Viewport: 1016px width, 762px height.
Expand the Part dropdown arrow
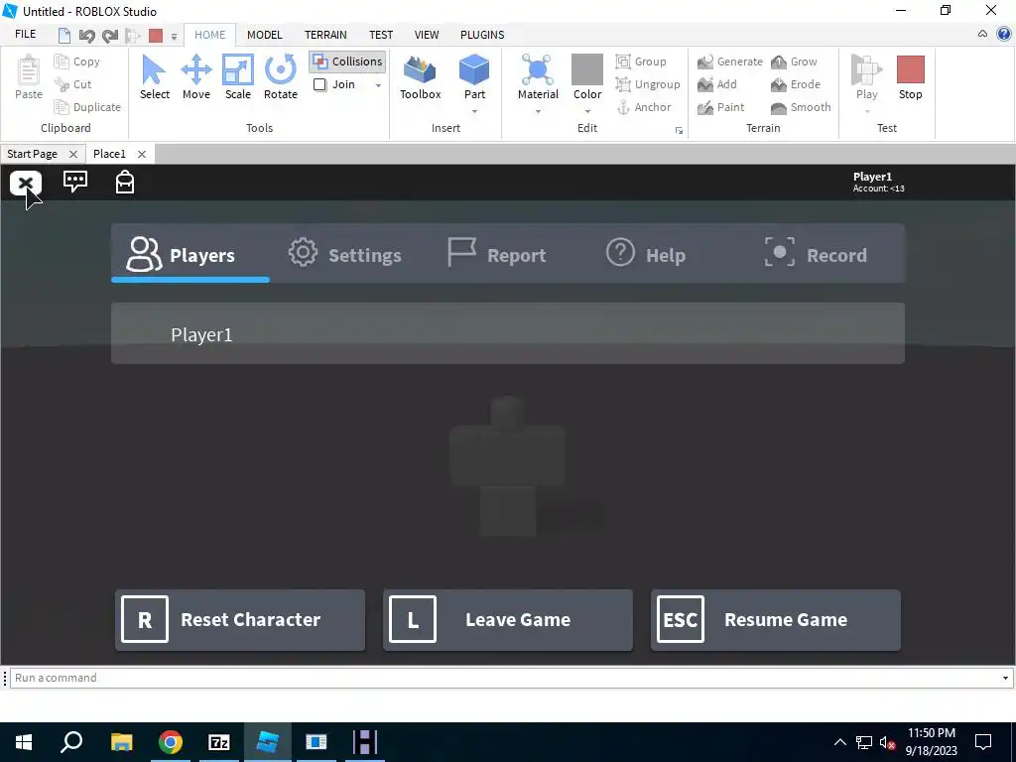pyautogui.click(x=474, y=111)
